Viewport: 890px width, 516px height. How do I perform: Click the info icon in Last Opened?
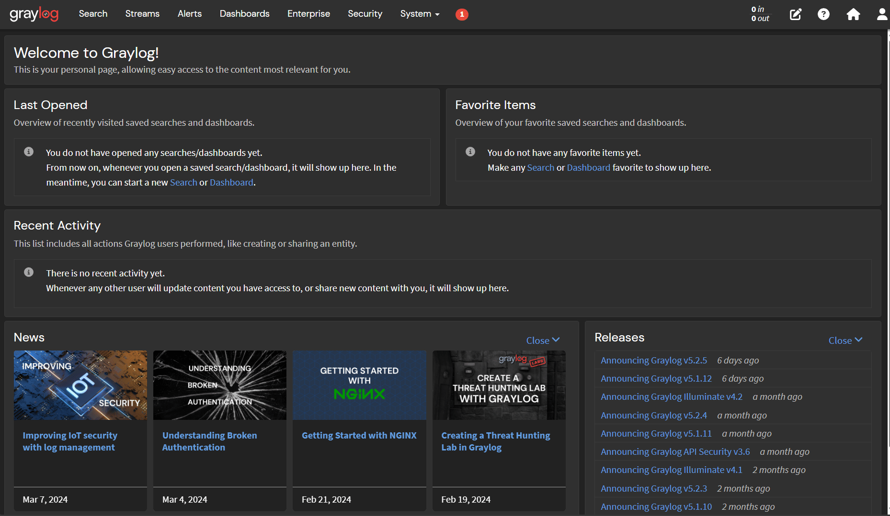click(x=29, y=152)
